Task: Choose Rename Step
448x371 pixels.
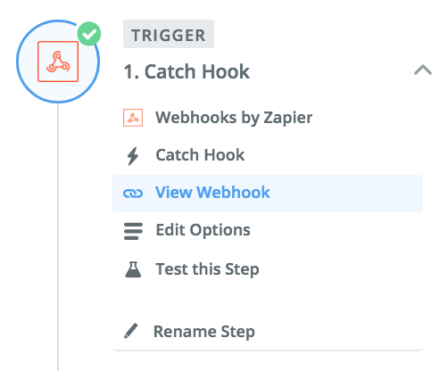Action: pyautogui.click(x=204, y=332)
